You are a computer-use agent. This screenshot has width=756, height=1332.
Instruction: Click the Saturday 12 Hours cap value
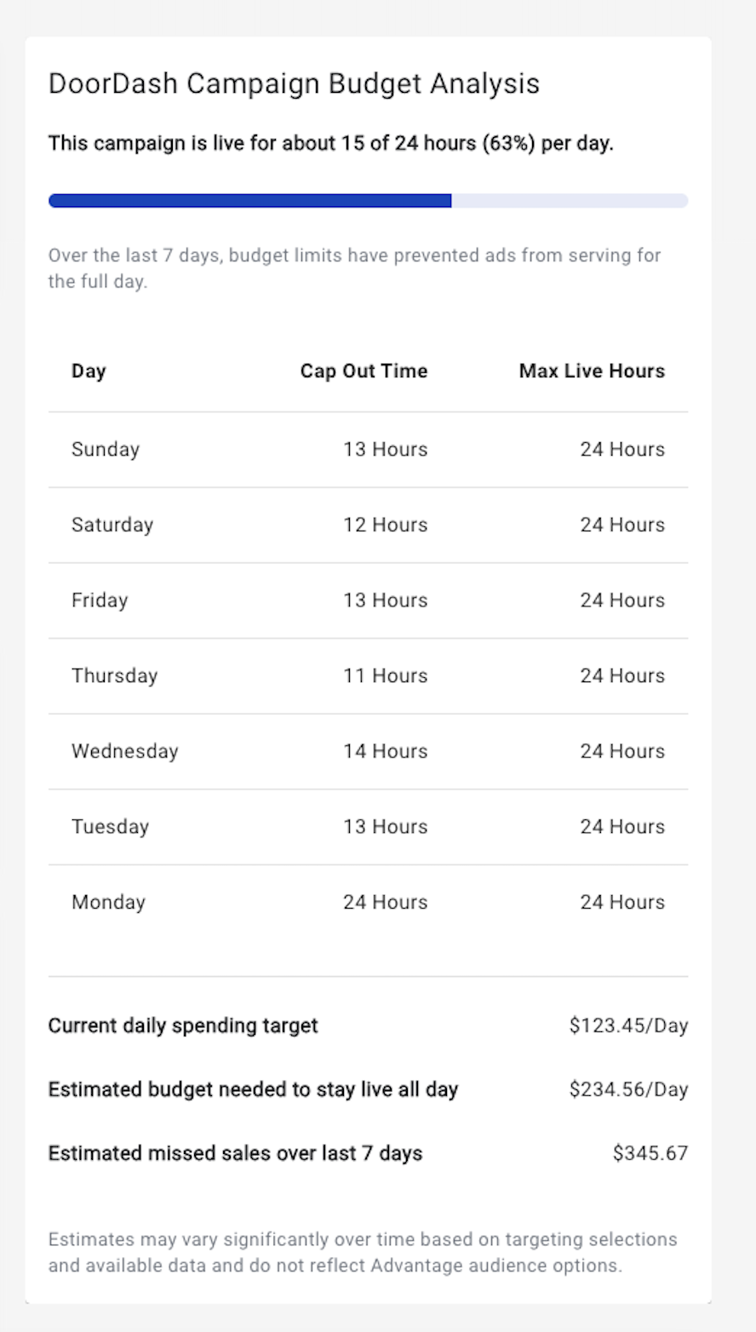(385, 525)
